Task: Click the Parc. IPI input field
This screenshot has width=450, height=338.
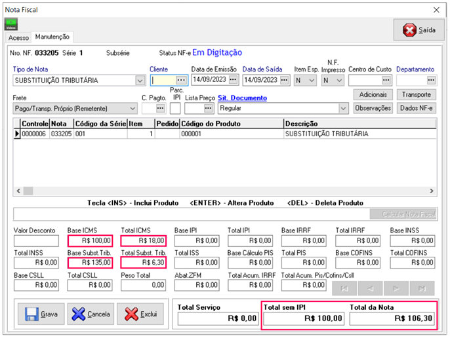Action: pyautogui.click(x=176, y=108)
